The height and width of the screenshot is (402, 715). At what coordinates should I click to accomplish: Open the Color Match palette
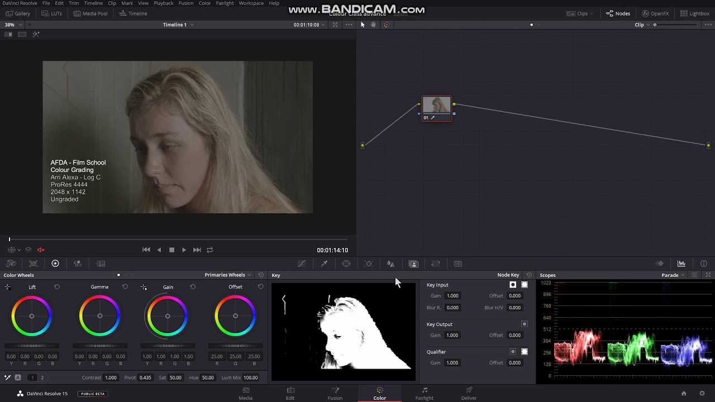point(34,264)
